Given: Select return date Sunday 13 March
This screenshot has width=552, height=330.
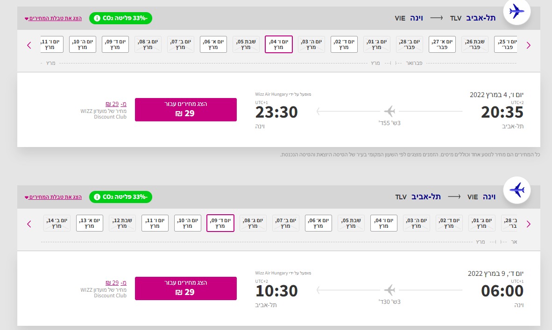Looking at the screenshot, I should point(89,223).
